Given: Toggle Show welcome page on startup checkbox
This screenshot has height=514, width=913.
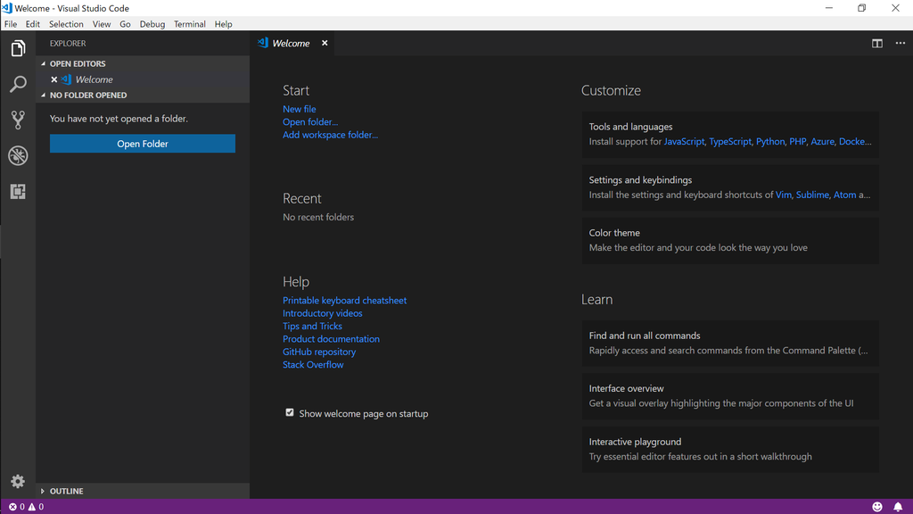Looking at the screenshot, I should click(290, 412).
